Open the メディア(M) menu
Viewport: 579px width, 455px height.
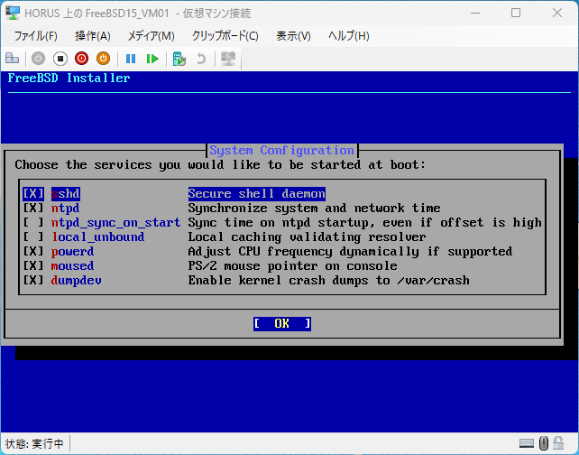[151, 36]
